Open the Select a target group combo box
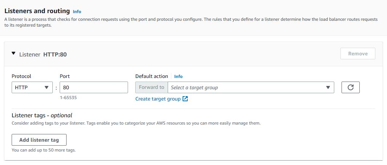This screenshot has height=165, width=387. (251, 87)
